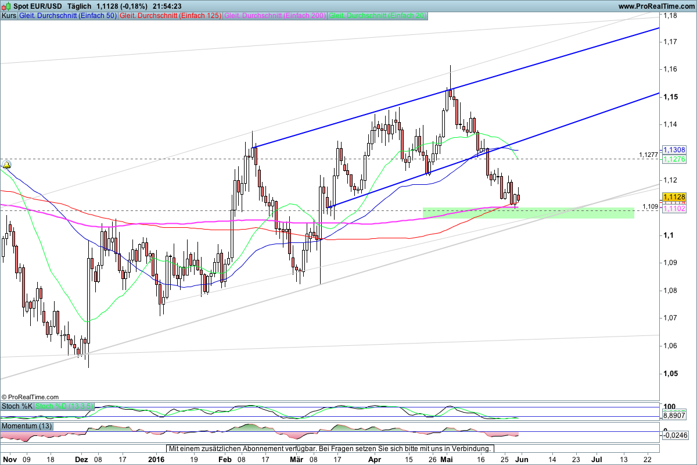
Task: Open the Einfach 200 moving average label
Action: [x=275, y=16]
